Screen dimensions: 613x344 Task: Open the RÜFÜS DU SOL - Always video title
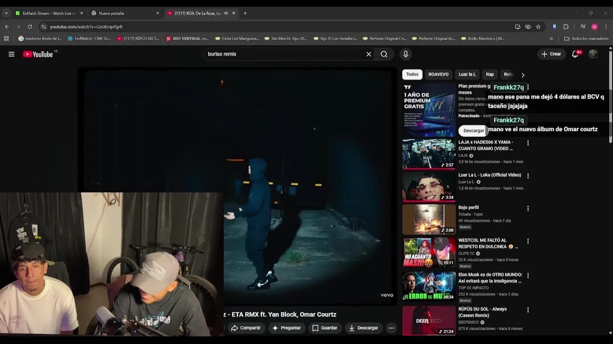[483, 312]
